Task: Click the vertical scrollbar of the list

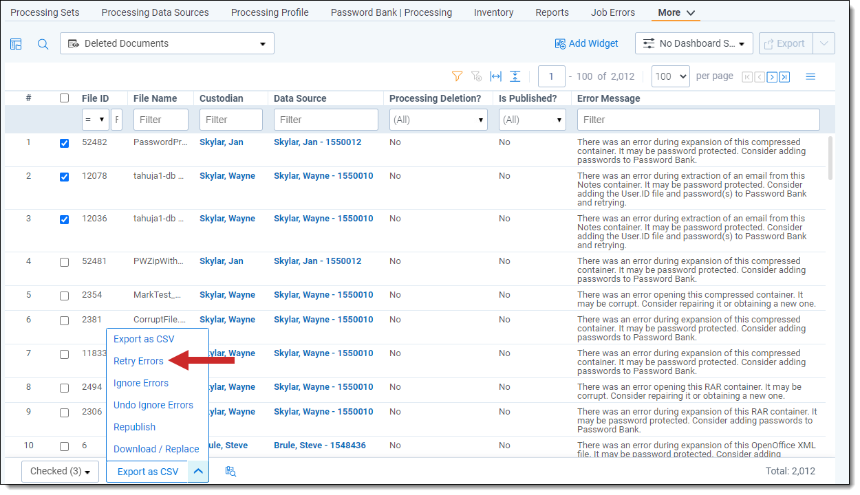Action: click(831, 158)
